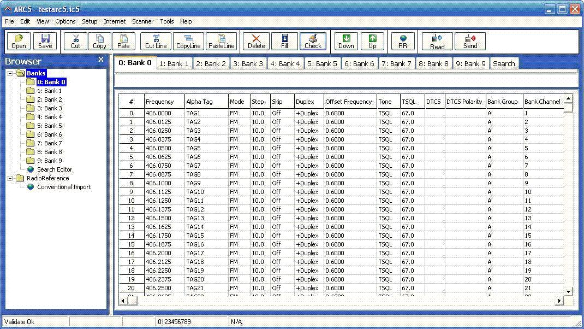584x329 pixels.
Task: Open the Setup menu
Action: (x=90, y=22)
